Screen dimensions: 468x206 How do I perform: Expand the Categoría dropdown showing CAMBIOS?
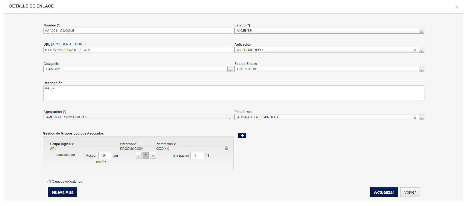tap(138, 69)
